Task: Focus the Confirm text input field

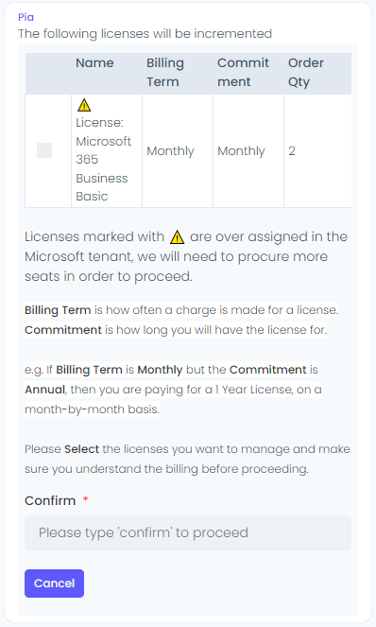Action: tap(188, 532)
